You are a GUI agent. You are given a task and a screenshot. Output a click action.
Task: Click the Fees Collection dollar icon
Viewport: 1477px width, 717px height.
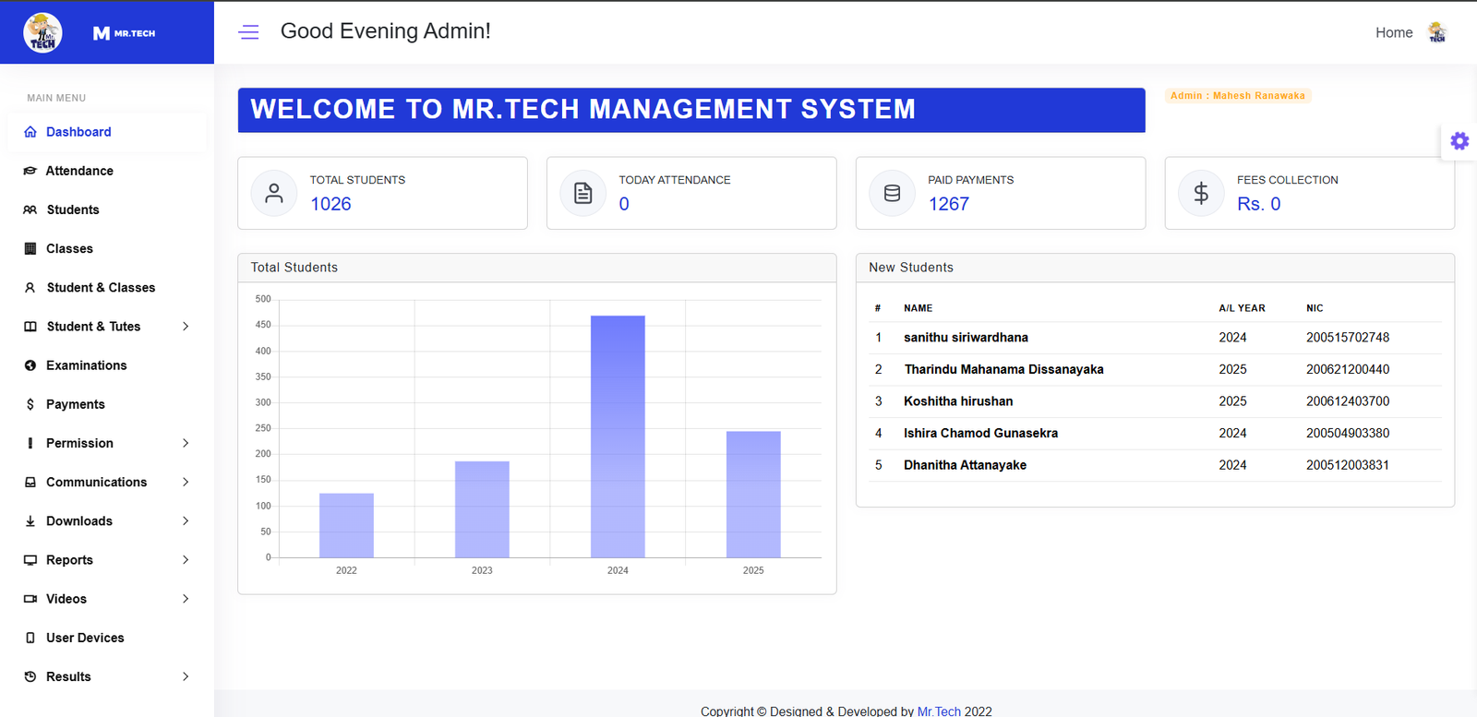click(x=1201, y=193)
